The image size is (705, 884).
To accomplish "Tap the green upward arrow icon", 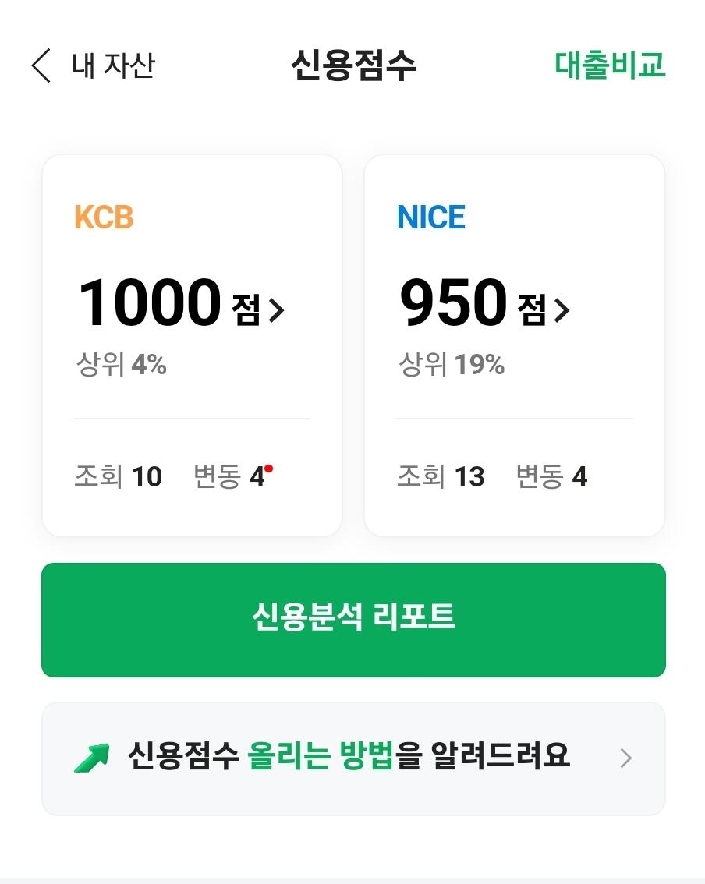I will coord(92,757).
